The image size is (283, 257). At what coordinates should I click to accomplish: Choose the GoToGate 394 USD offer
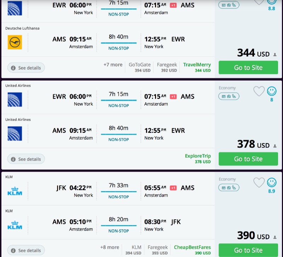pos(140,67)
